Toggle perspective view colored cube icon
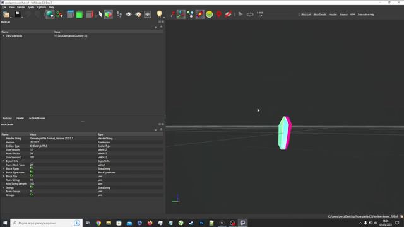 click(109, 14)
